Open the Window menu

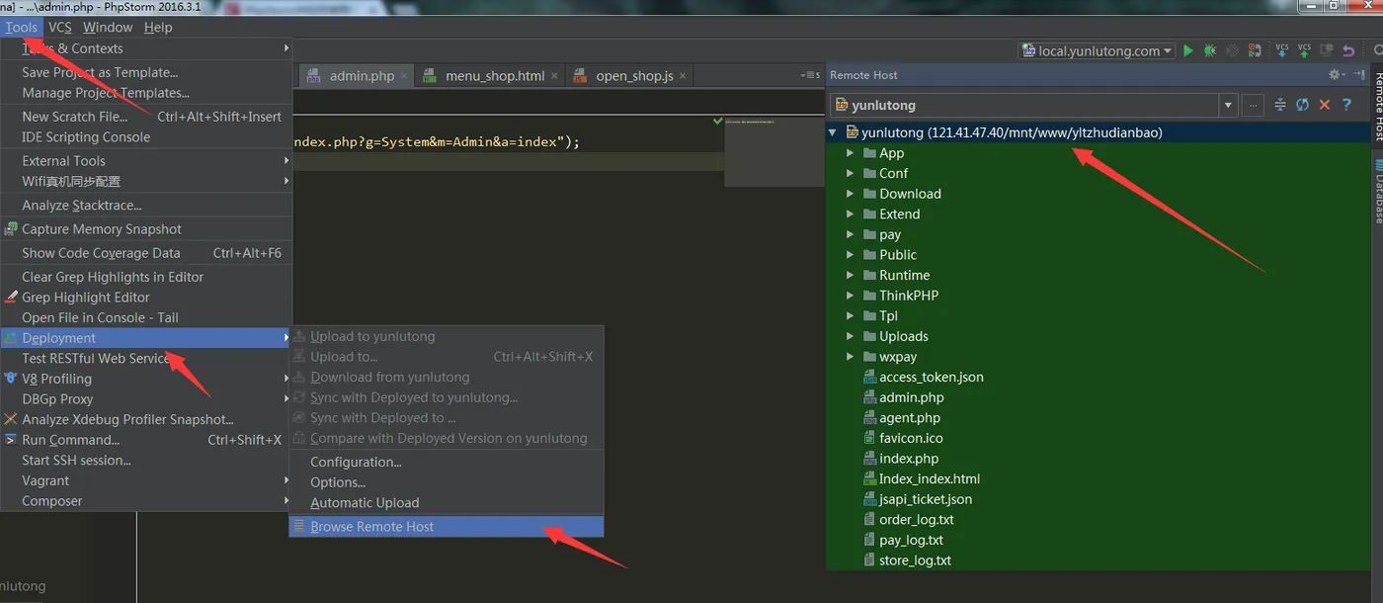[108, 27]
